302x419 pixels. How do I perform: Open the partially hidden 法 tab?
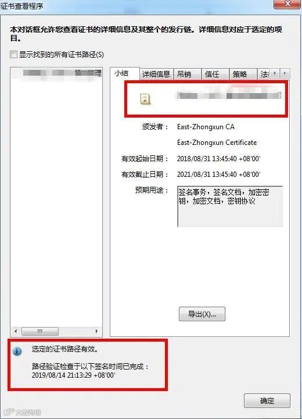(x=264, y=74)
